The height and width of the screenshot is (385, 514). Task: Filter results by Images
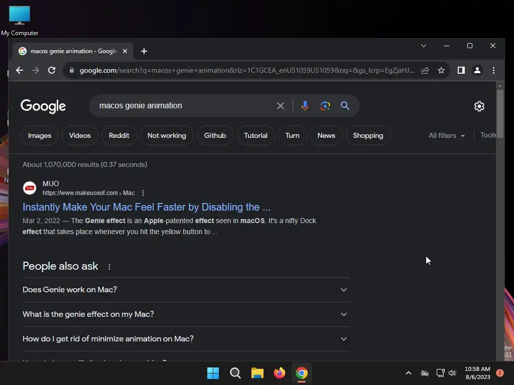(x=40, y=135)
